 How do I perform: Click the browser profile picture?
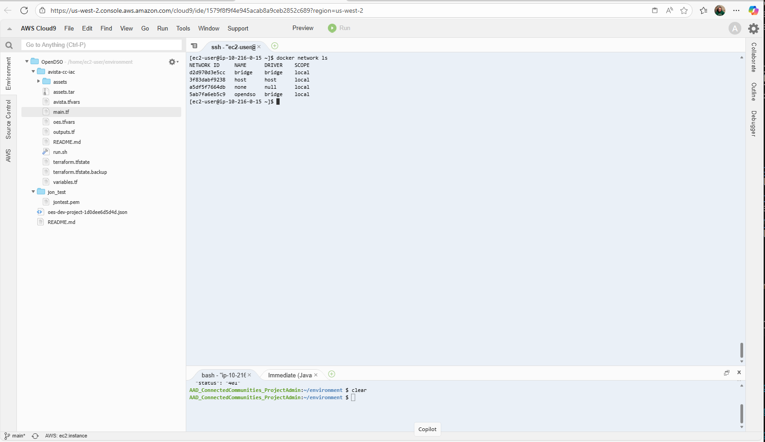coord(720,10)
